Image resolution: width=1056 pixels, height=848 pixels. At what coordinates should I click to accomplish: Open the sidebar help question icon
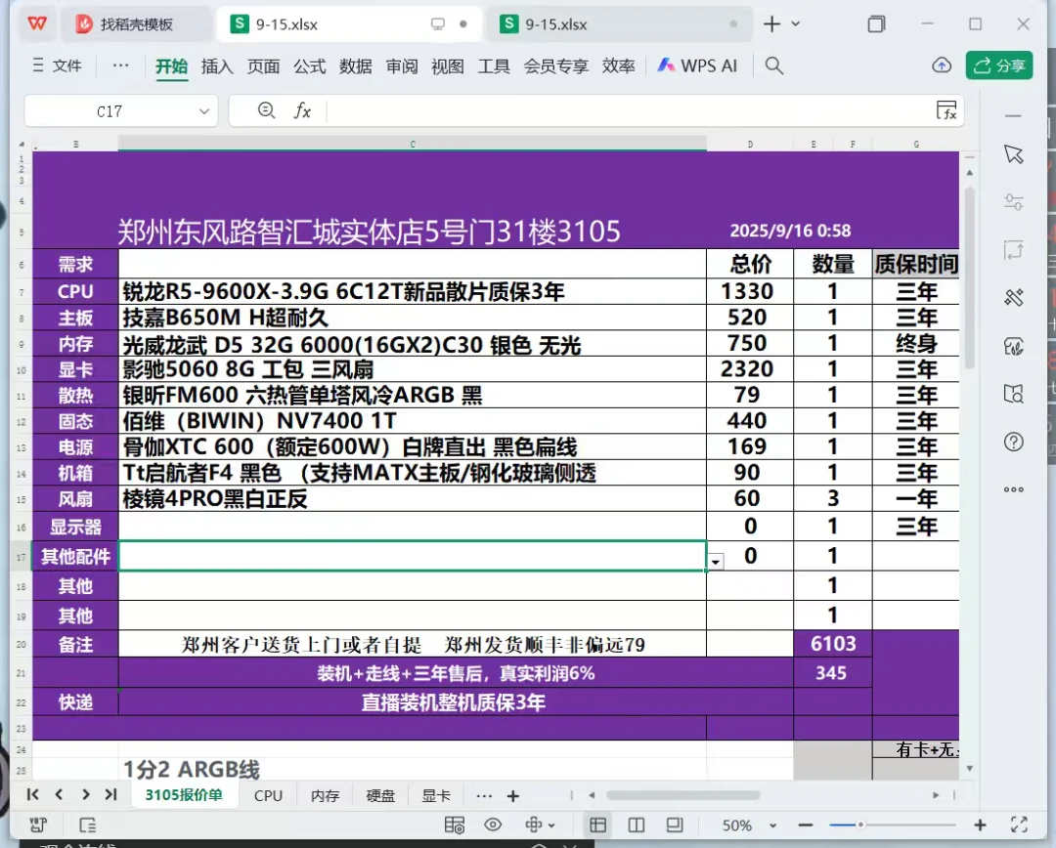pos(1014,443)
